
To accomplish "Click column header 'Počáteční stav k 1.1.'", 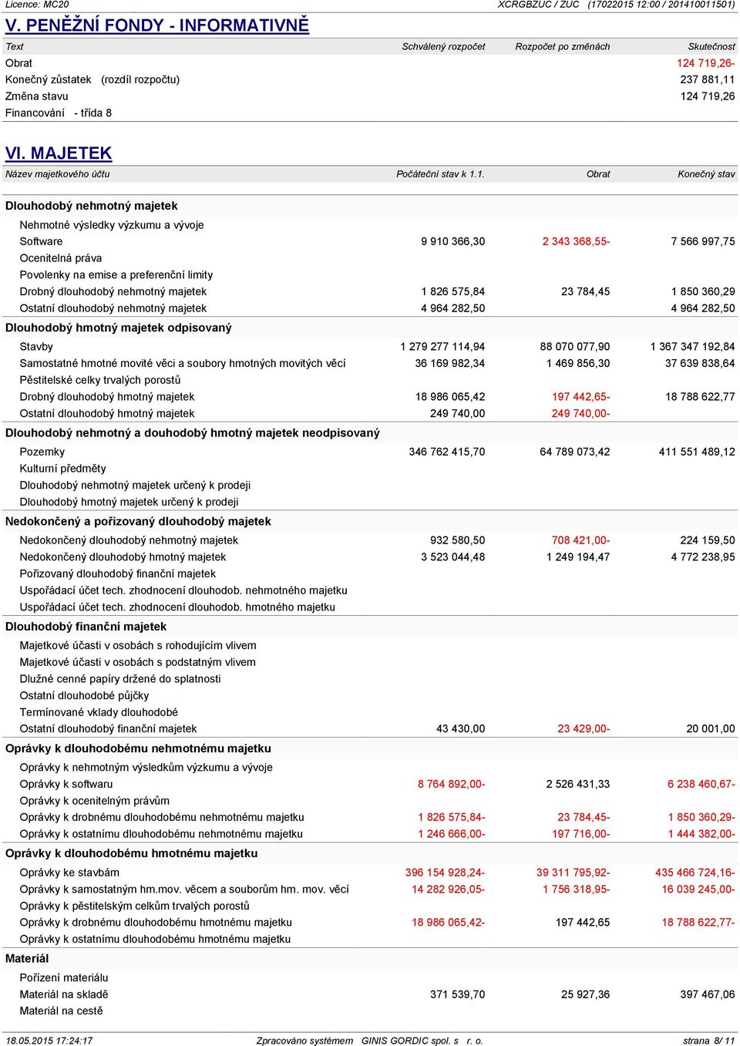I will (440, 174).
